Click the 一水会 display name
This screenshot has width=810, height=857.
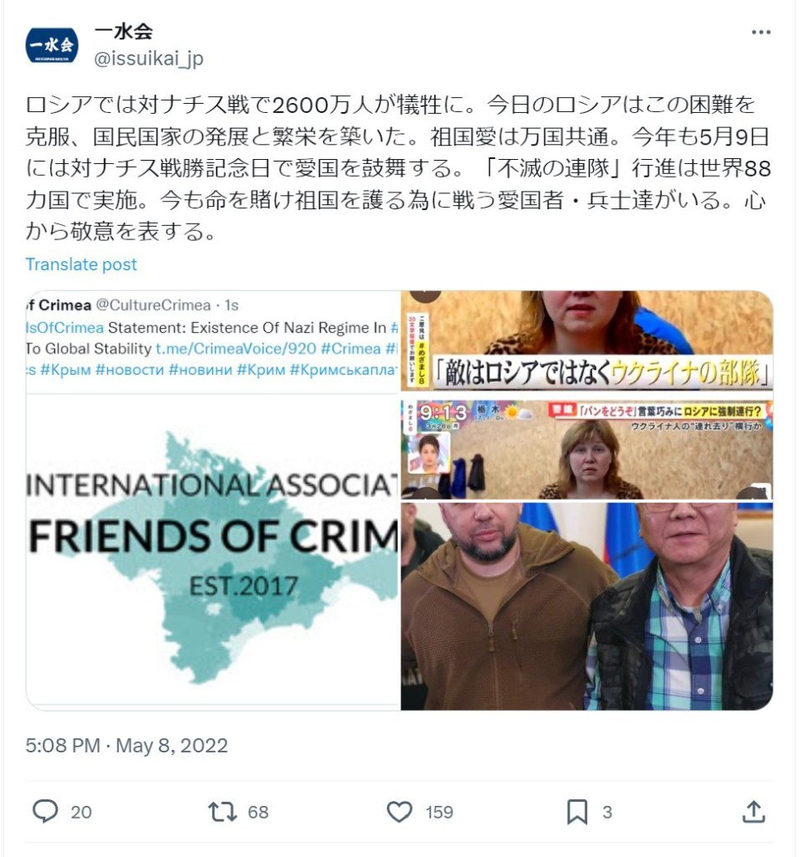[124, 32]
